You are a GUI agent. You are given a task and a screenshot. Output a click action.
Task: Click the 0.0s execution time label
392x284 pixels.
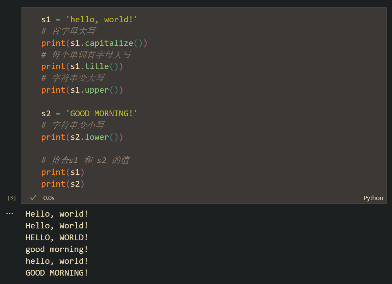click(x=49, y=198)
